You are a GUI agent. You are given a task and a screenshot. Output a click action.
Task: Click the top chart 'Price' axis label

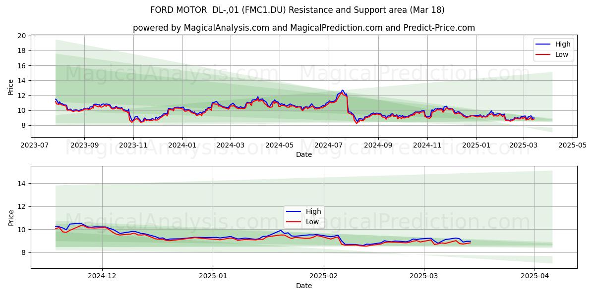pyautogui.click(x=11, y=87)
